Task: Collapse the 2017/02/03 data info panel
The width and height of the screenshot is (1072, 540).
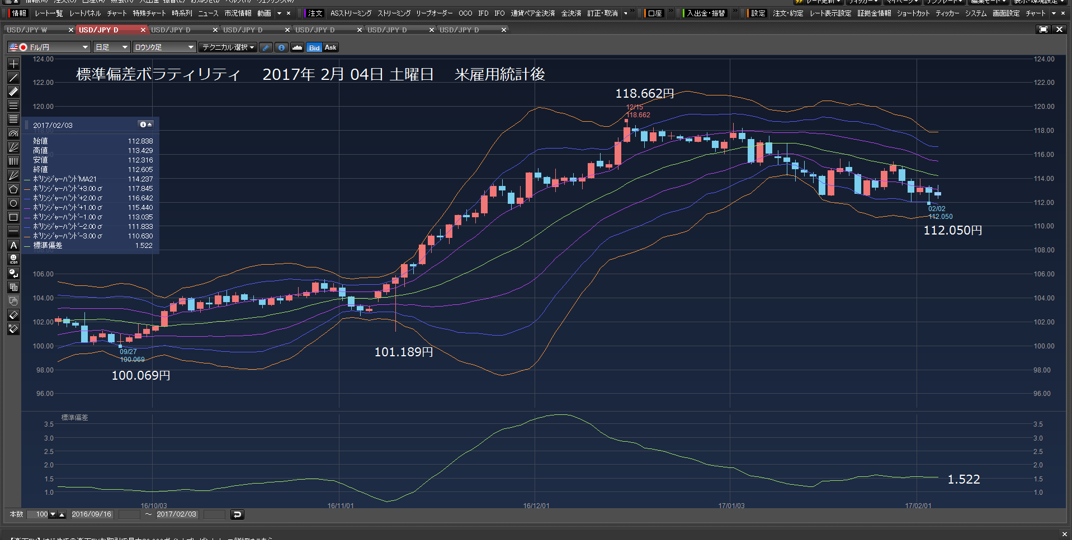Action: [146, 125]
